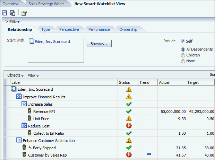This screenshot has width=215, height=160.
Task: Click the objective icon next to Increase Sales
Action: pos(24,104)
